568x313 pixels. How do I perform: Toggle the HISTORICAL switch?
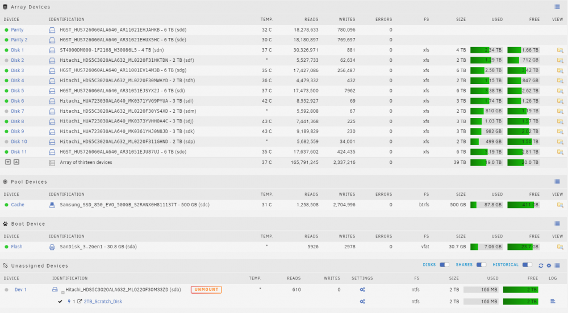(x=527, y=265)
